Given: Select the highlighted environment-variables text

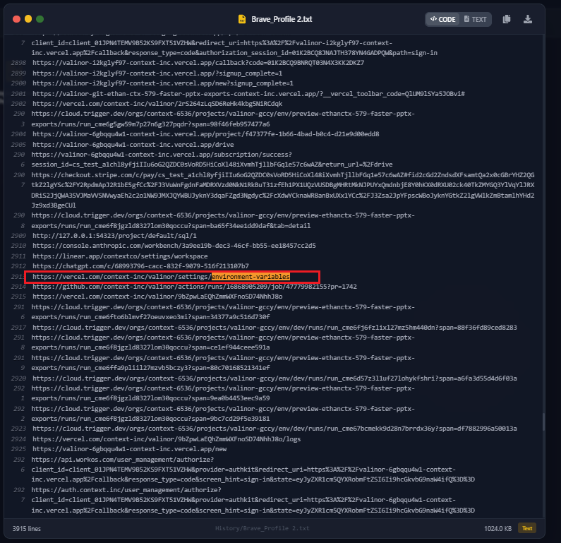Looking at the screenshot, I should pyautogui.click(x=251, y=277).
